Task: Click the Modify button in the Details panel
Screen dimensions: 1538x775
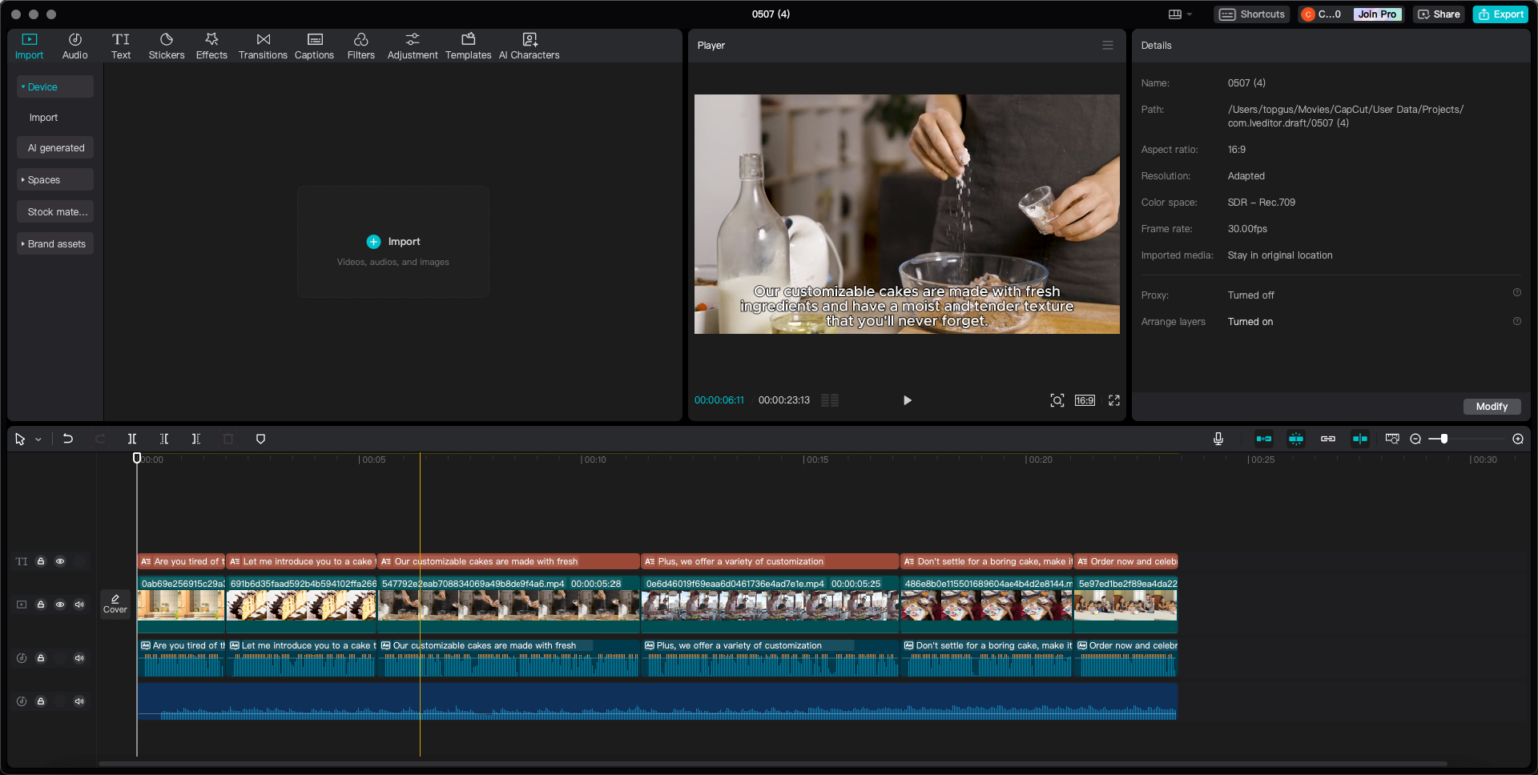Action: pyautogui.click(x=1492, y=407)
